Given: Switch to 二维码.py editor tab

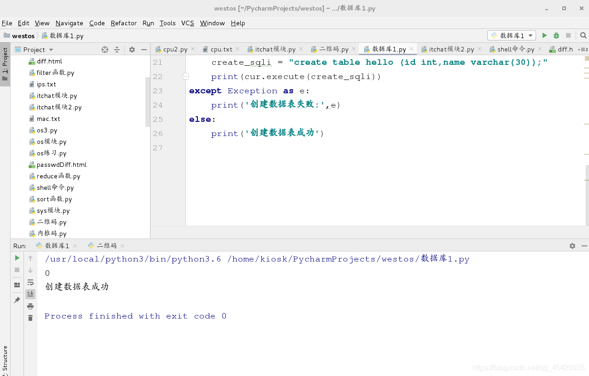Looking at the screenshot, I should pyautogui.click(x=333, y=49).
